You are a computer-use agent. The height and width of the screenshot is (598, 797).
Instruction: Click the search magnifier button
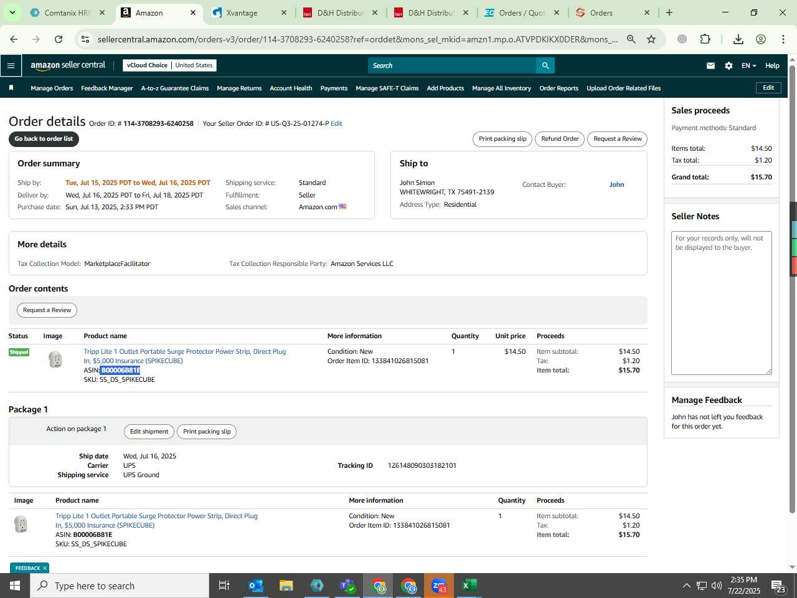click(545, 65)
